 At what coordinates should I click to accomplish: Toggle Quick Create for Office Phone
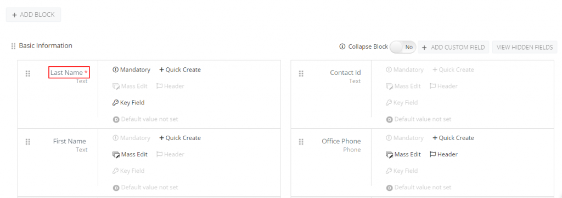453,138
